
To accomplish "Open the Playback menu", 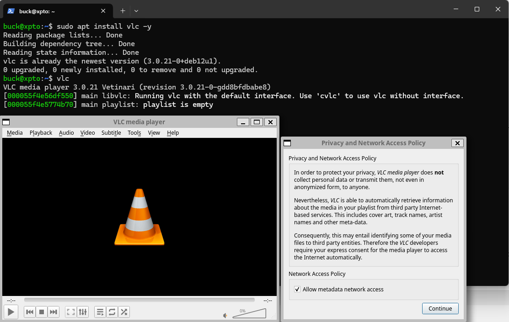I will tap(41, 133).
